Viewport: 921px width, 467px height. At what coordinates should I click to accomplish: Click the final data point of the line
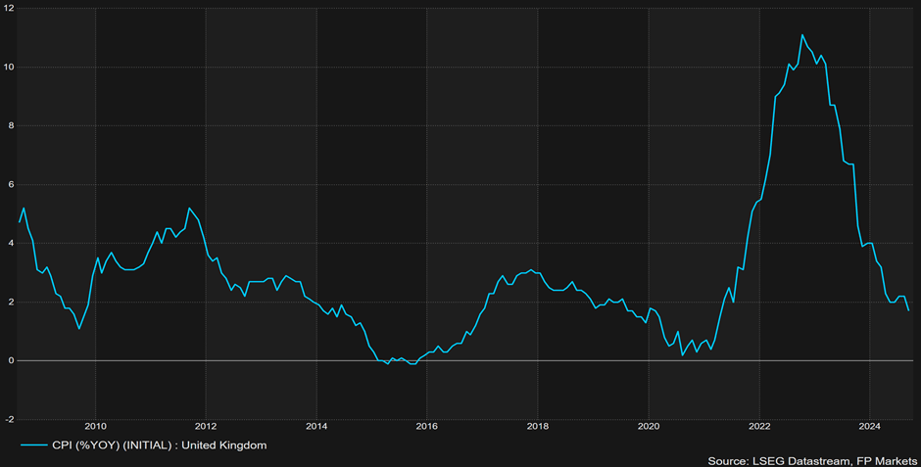click(908, 310)
